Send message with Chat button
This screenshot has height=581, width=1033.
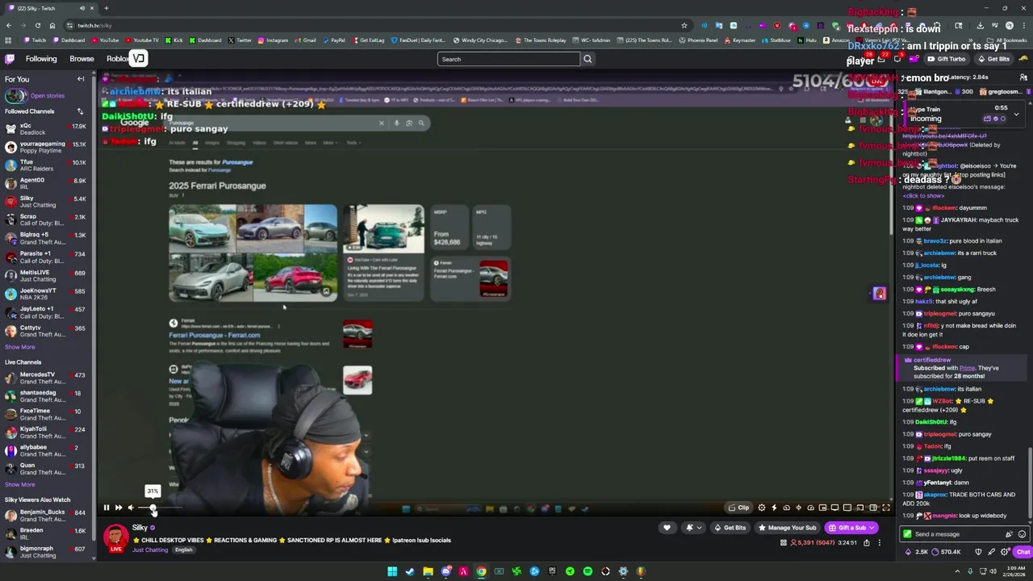coord(1023,552)
